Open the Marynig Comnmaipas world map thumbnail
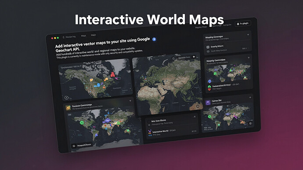Viewport: 303px width, 170px height. (229, 74)
